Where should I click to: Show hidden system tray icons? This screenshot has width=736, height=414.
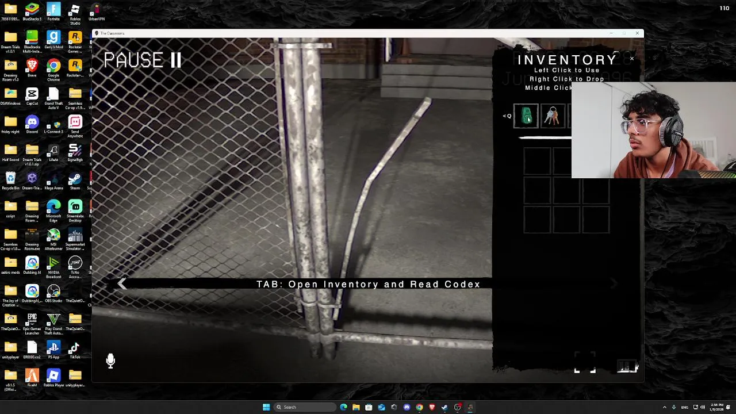click(665, 407)
